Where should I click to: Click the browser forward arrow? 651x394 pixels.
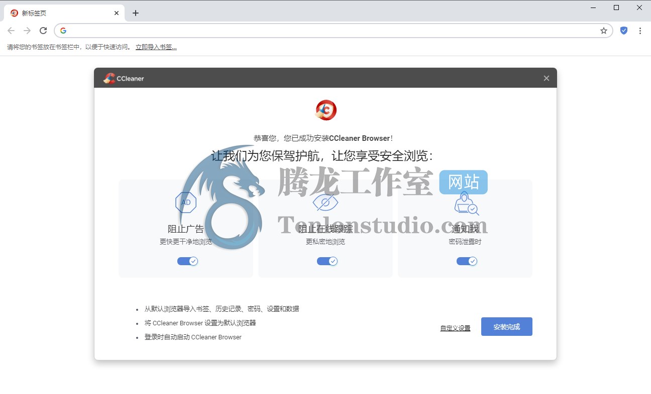[x=27, y=31]
